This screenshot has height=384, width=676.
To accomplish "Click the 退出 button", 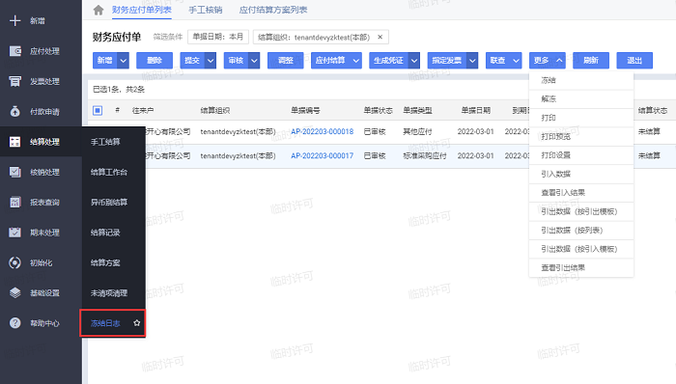I will click(x=634, y=61).
